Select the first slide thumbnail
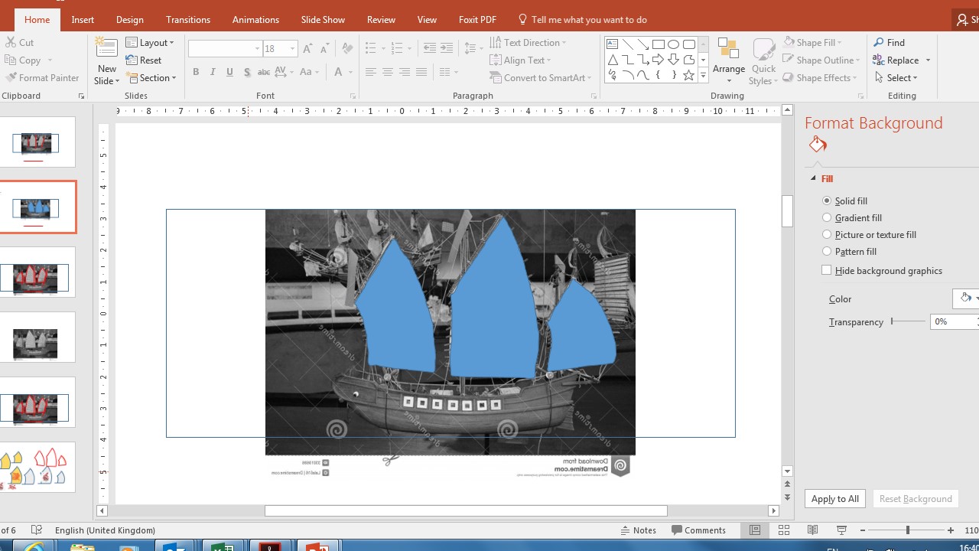The width and height of the screenshot is (979, 551). [x=36, y=142]
